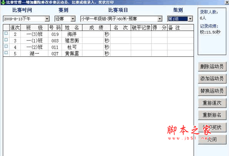Select the name cell 褚思衡
The image size is (229, 156).
[x=72, y=41]
